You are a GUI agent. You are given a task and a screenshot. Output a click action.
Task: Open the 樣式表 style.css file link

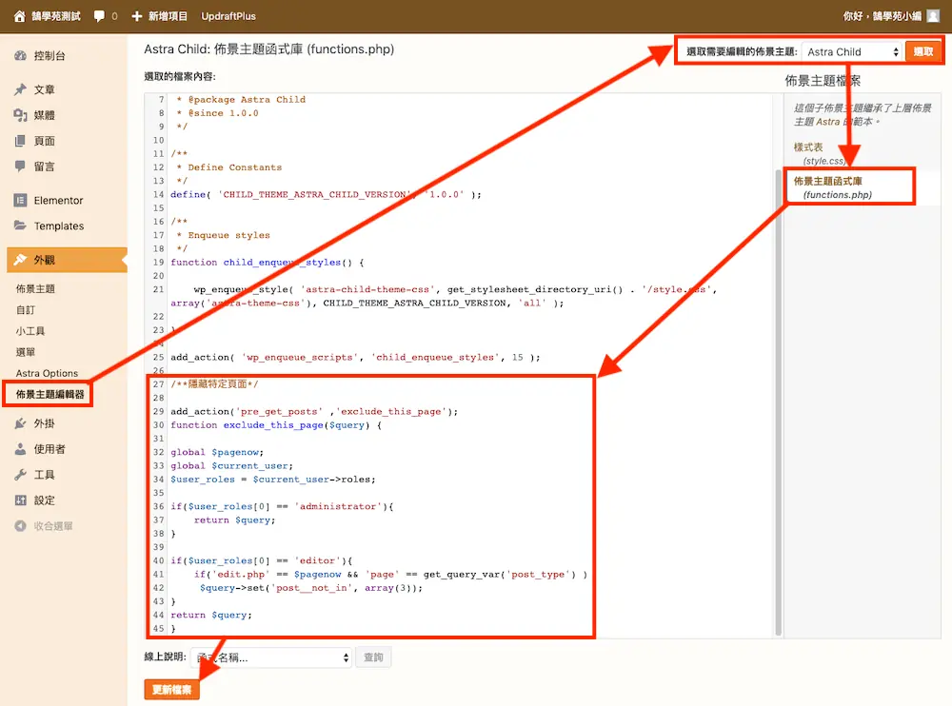click(820, 153)
